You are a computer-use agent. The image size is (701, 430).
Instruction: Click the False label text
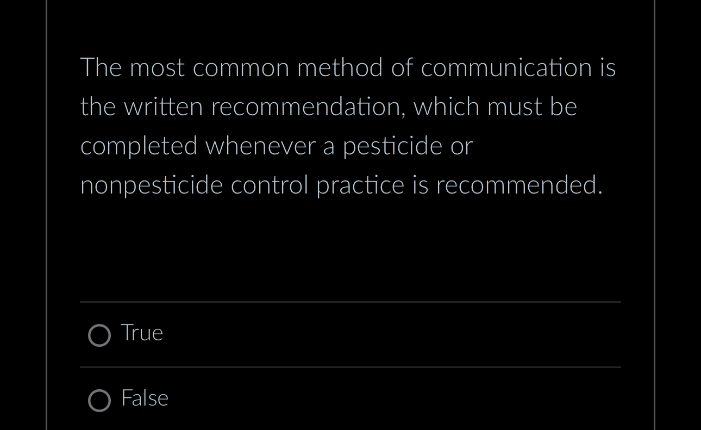tap(145, 398)
